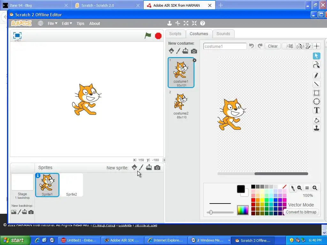Select the Pencil tool
This screenshot has height=245, width=327.
coord(316,75)
